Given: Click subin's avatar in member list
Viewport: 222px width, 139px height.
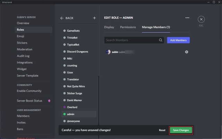Looking at the screenshot, I should tap(108, 52).
